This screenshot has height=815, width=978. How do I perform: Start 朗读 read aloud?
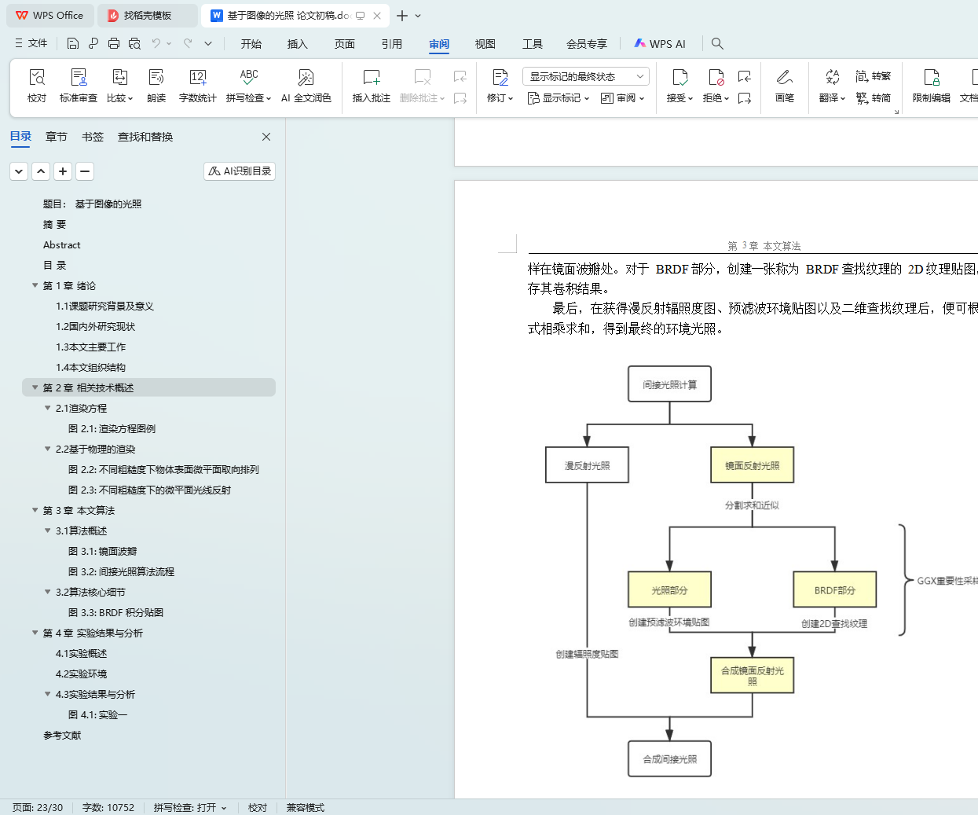156,86
